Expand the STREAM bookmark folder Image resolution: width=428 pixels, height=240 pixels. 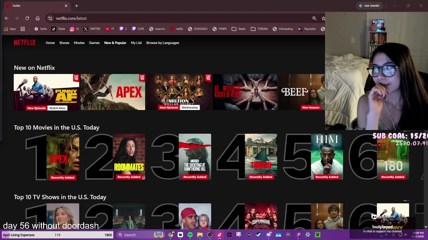pos(259,29)
